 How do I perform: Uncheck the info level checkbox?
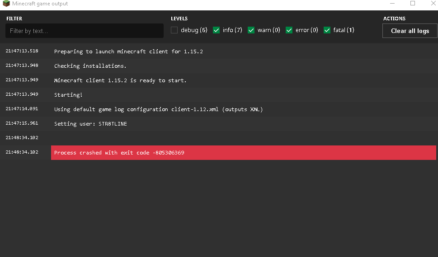coord(217,30)
